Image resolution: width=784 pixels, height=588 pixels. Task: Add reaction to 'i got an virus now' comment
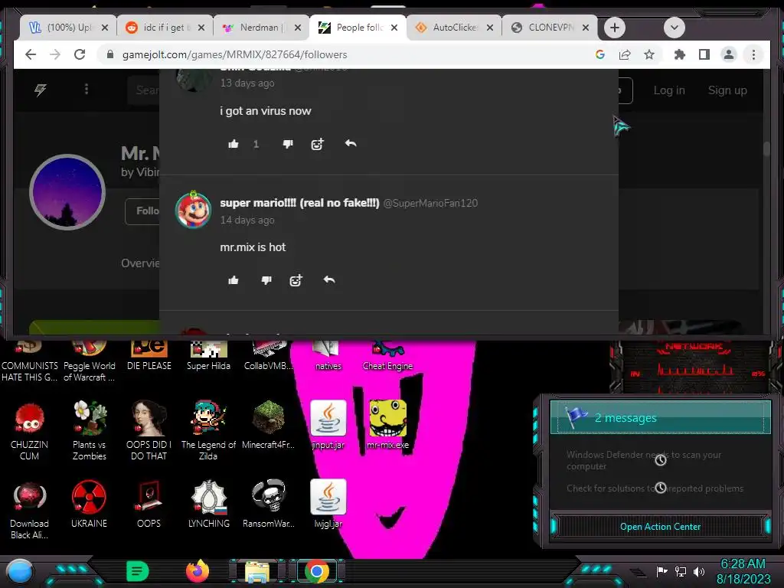(318, 144)
